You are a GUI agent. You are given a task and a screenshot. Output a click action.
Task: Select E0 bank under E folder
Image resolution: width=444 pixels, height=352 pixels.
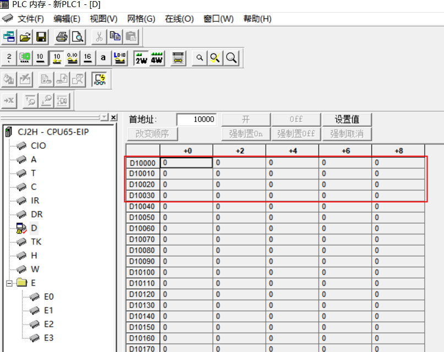click(49, 297)
